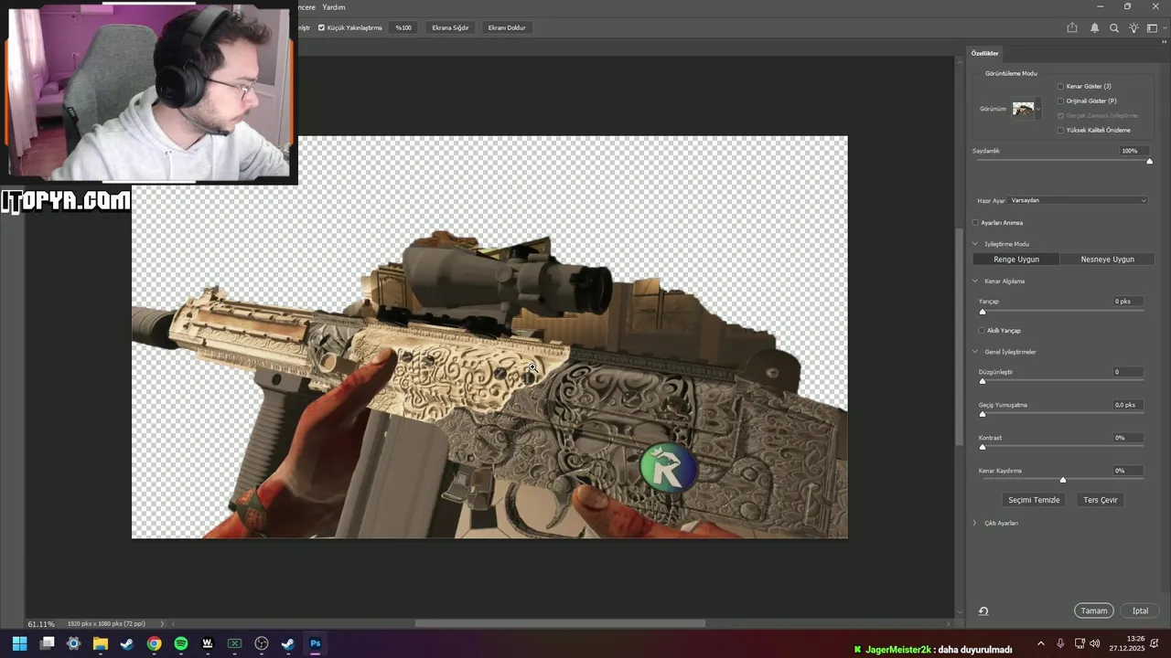
Task: Open the Settings gear taskbar icon
Action: [x=74, y=643]
